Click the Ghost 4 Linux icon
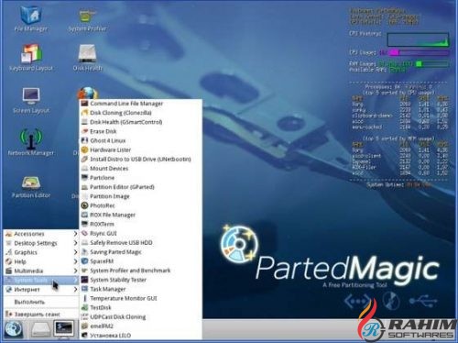Screen dimensions: 458x343 tap(84, 140)
